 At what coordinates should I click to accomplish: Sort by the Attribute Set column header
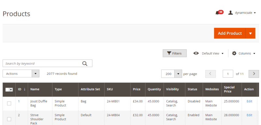pos(91,89)
